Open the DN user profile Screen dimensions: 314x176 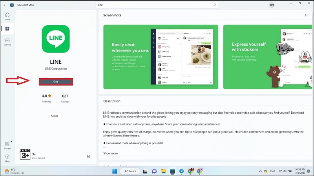coord(272,5)
